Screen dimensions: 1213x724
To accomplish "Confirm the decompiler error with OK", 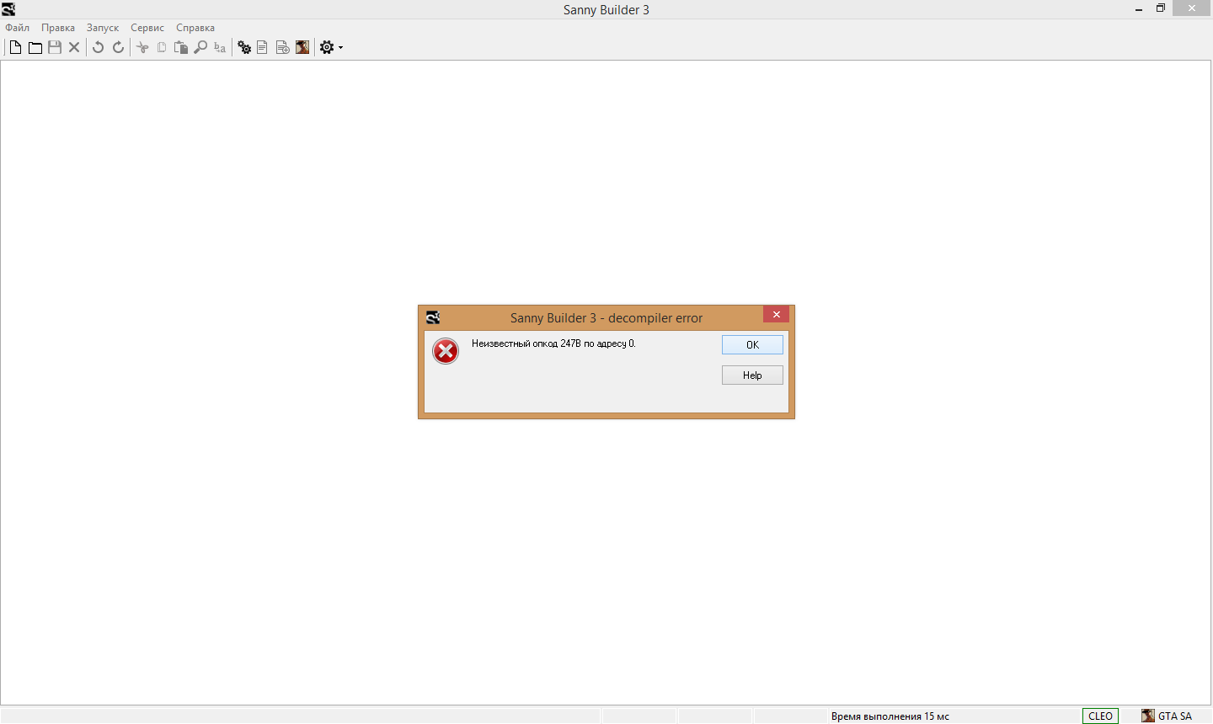I will pyautogui.click(x=752, y=344).
